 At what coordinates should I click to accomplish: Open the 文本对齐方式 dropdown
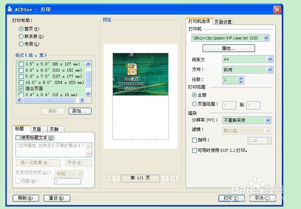80,174
